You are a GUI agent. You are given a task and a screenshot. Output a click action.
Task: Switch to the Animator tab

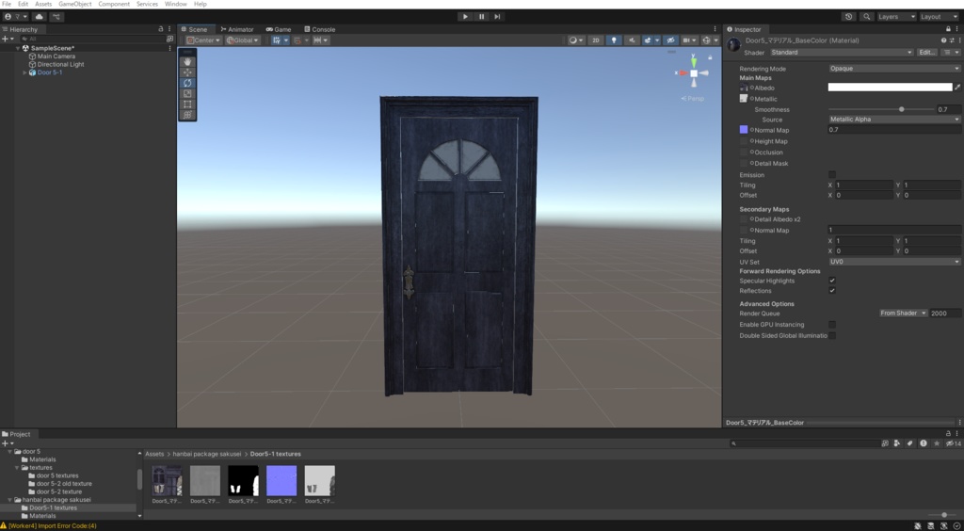pyautogui.click(x=236, y=29)
